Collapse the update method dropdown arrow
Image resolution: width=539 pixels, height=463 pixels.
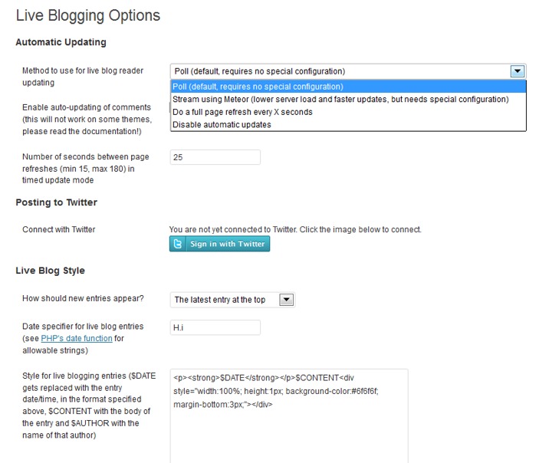tap(518, 71)
